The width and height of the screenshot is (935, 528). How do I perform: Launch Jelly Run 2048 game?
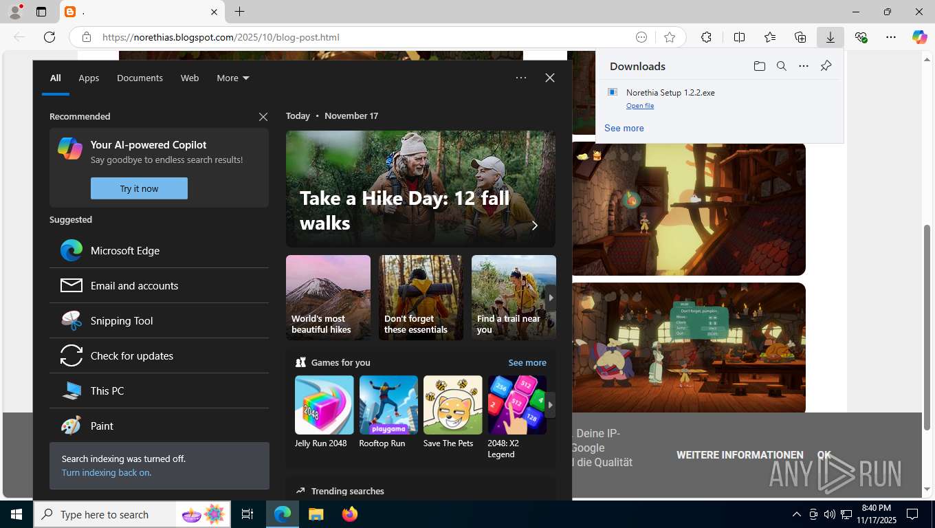click(x=324, y=412)
